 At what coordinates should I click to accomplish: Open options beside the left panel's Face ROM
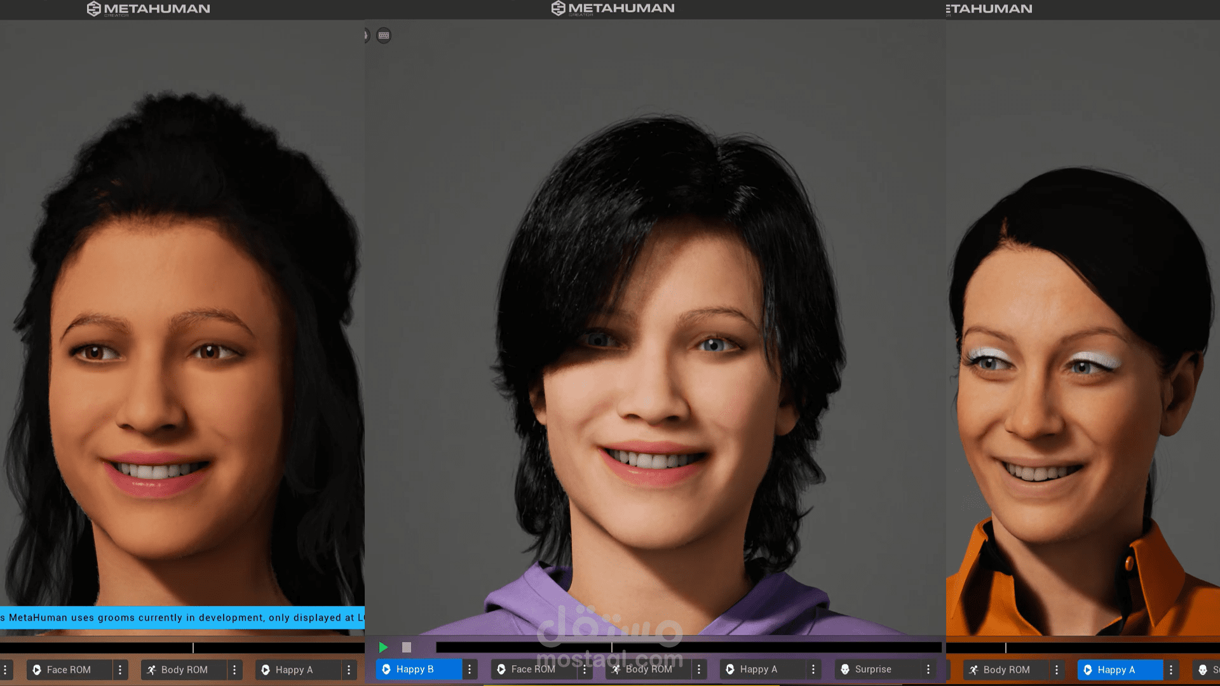pyautogui.click(x=120, y=669)
